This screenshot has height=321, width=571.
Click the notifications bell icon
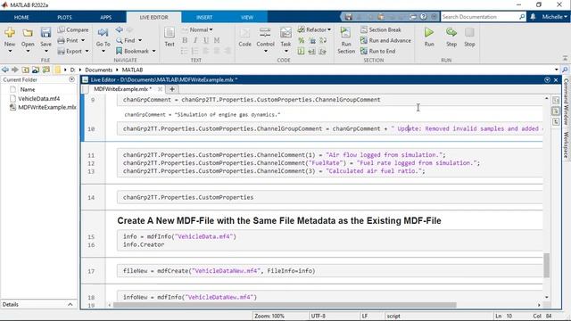533,17
